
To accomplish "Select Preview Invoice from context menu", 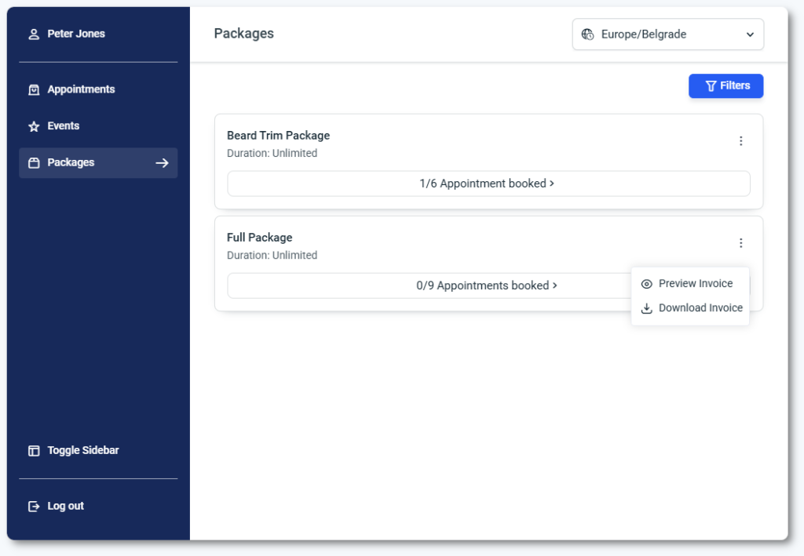I will (x=695, y=284).
